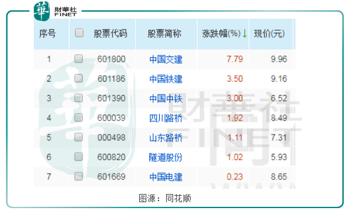Select stock code 601800
Viewport: 352px width, 215px height.
111,59
